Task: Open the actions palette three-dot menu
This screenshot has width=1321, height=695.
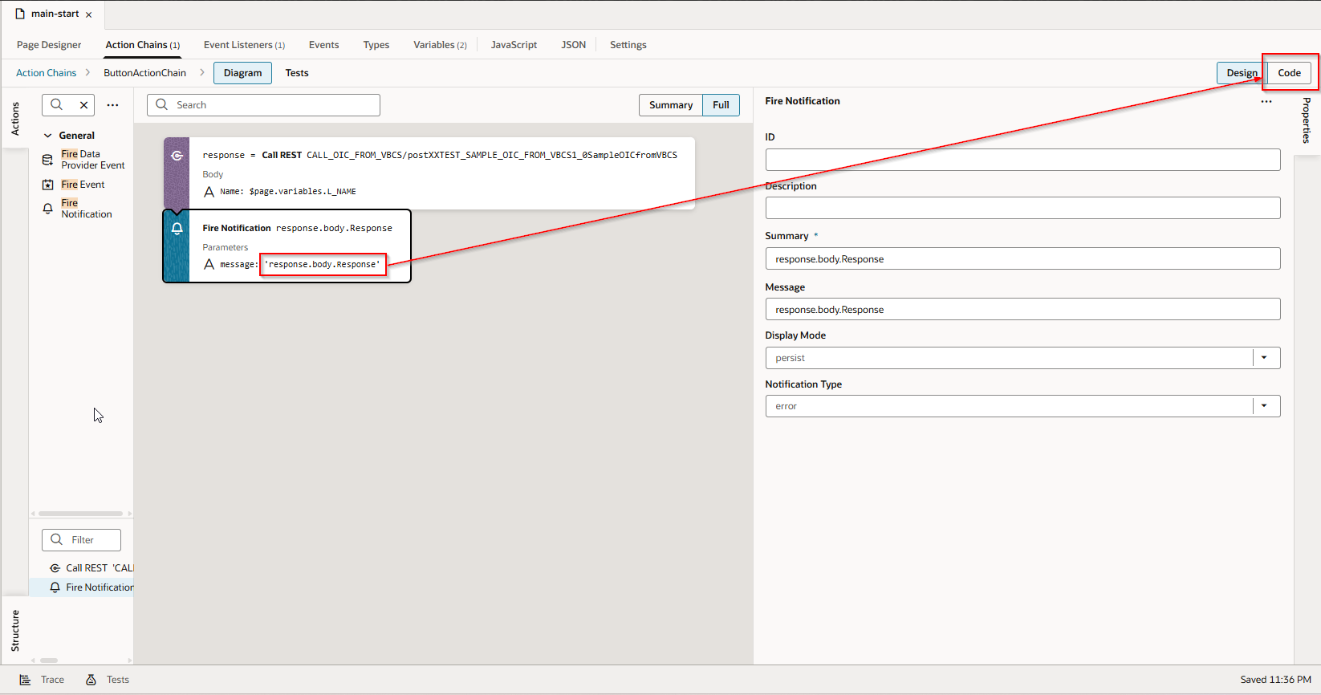Action: pos(113,105)
